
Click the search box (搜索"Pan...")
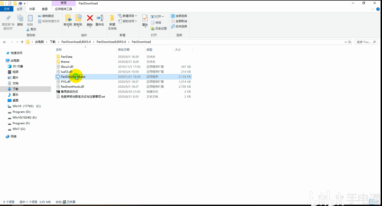(x=365, y=42)
